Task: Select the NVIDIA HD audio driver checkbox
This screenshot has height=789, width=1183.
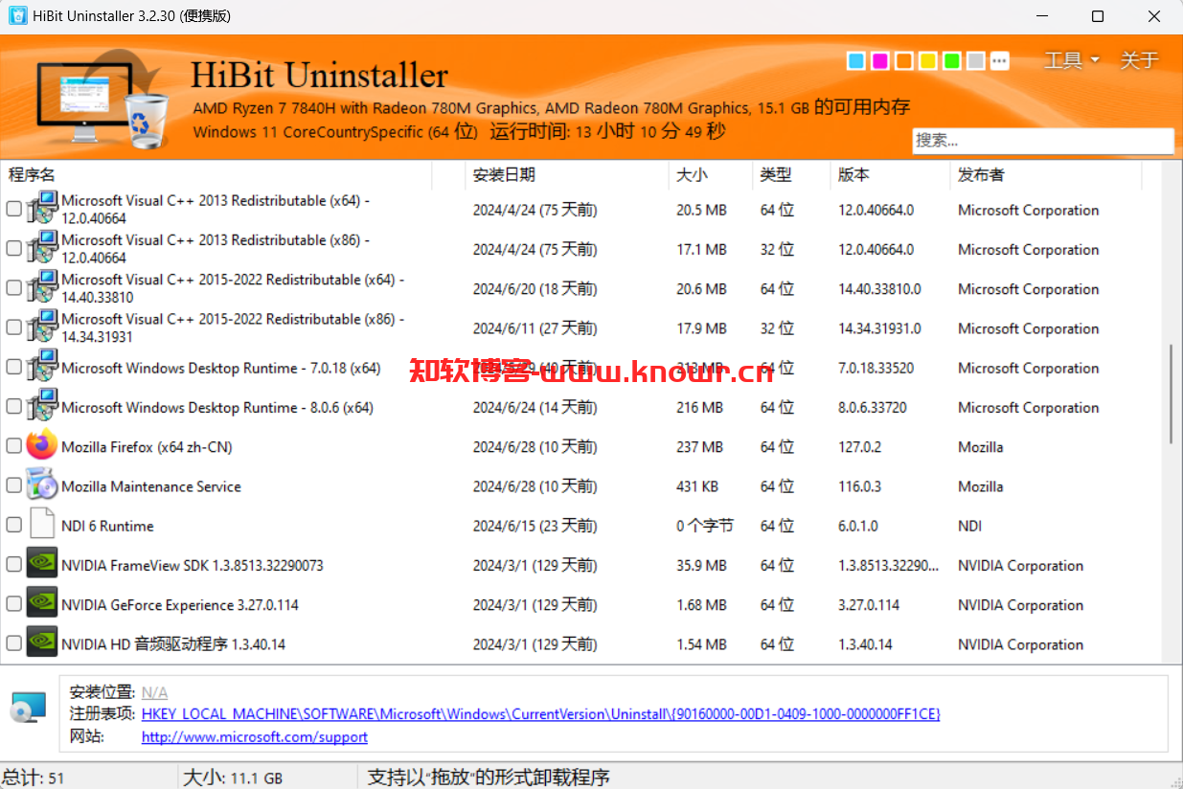Action: tap(13, 642)
